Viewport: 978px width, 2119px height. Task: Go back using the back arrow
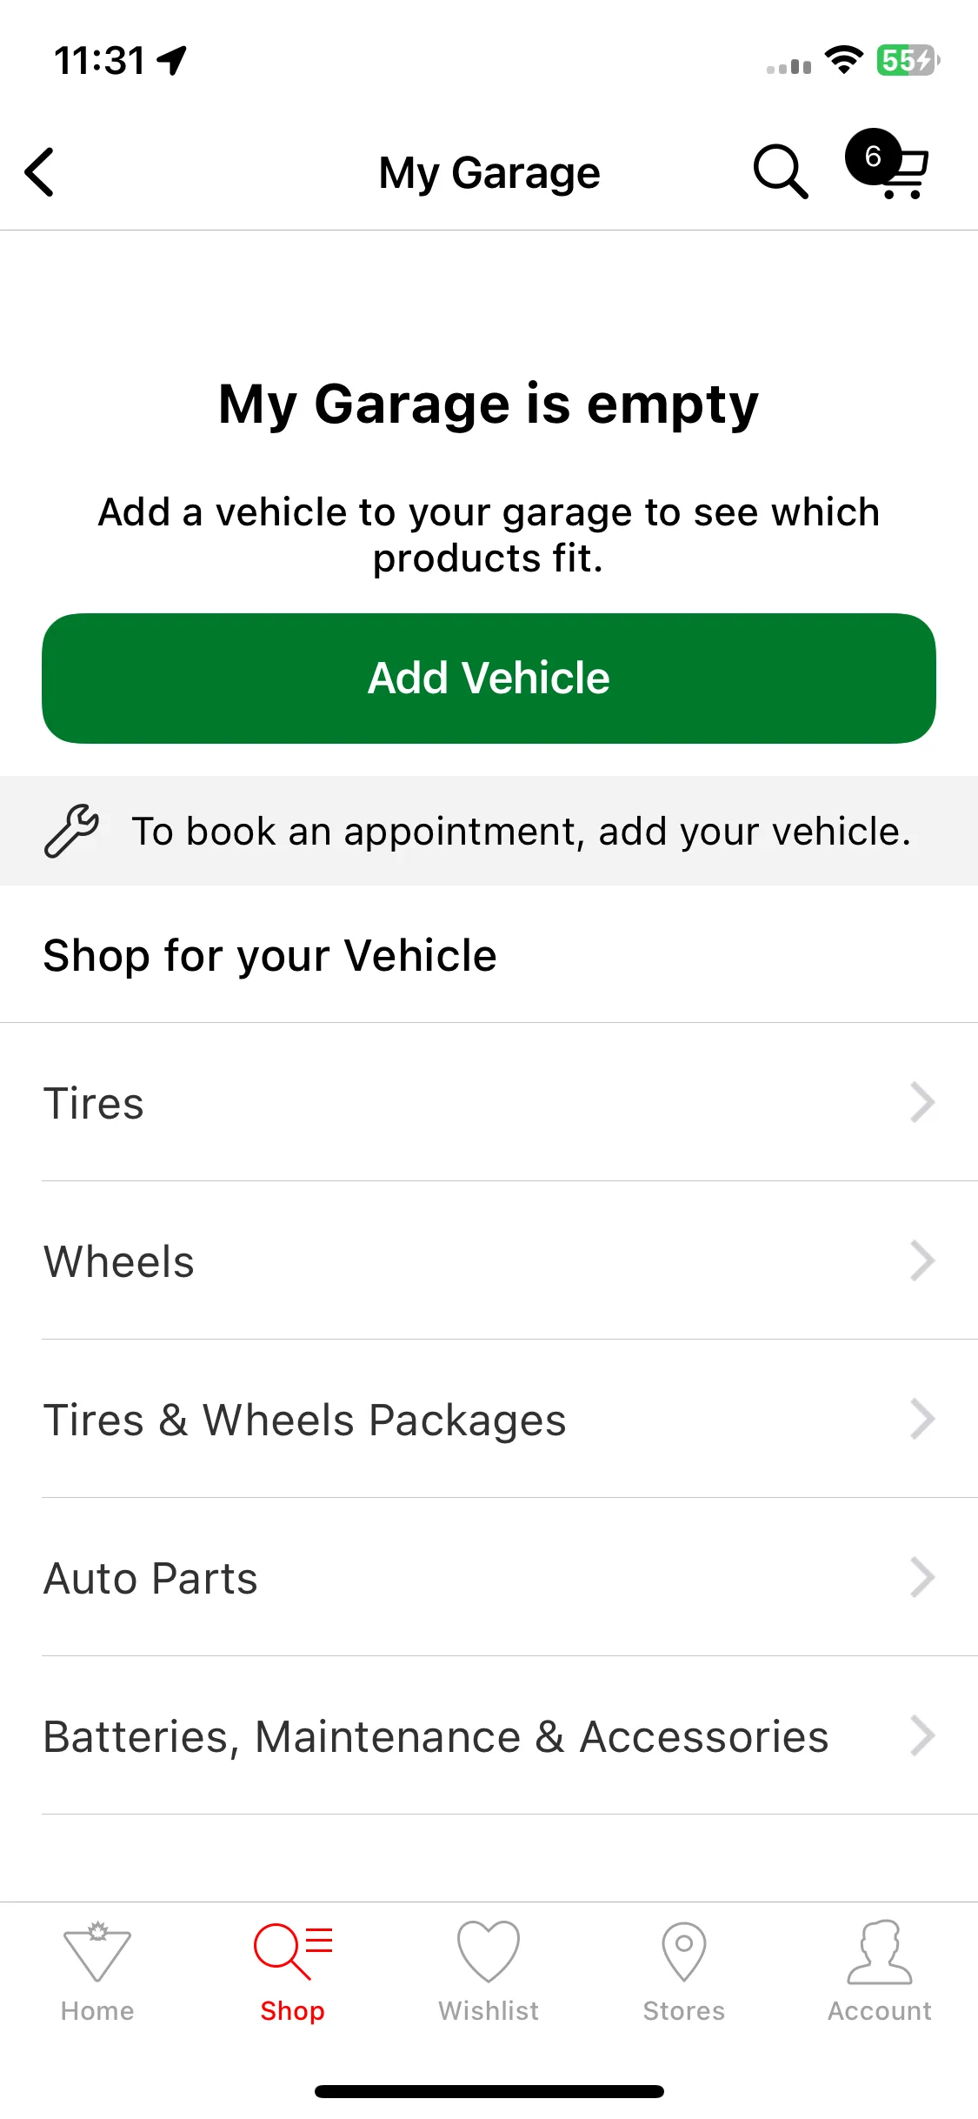tap(40, 172)
